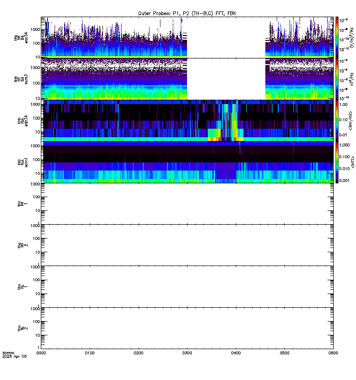Click the nT²/Hz color bar

[337, 79]
